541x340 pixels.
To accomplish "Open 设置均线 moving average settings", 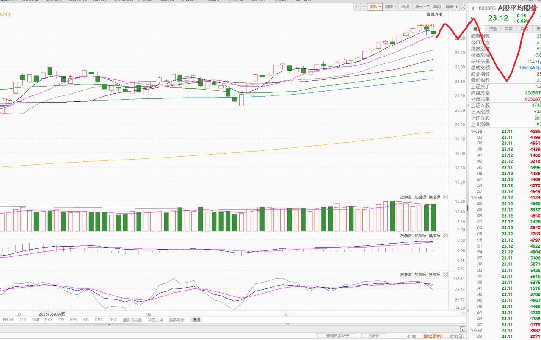I will (x=436, y=14).
